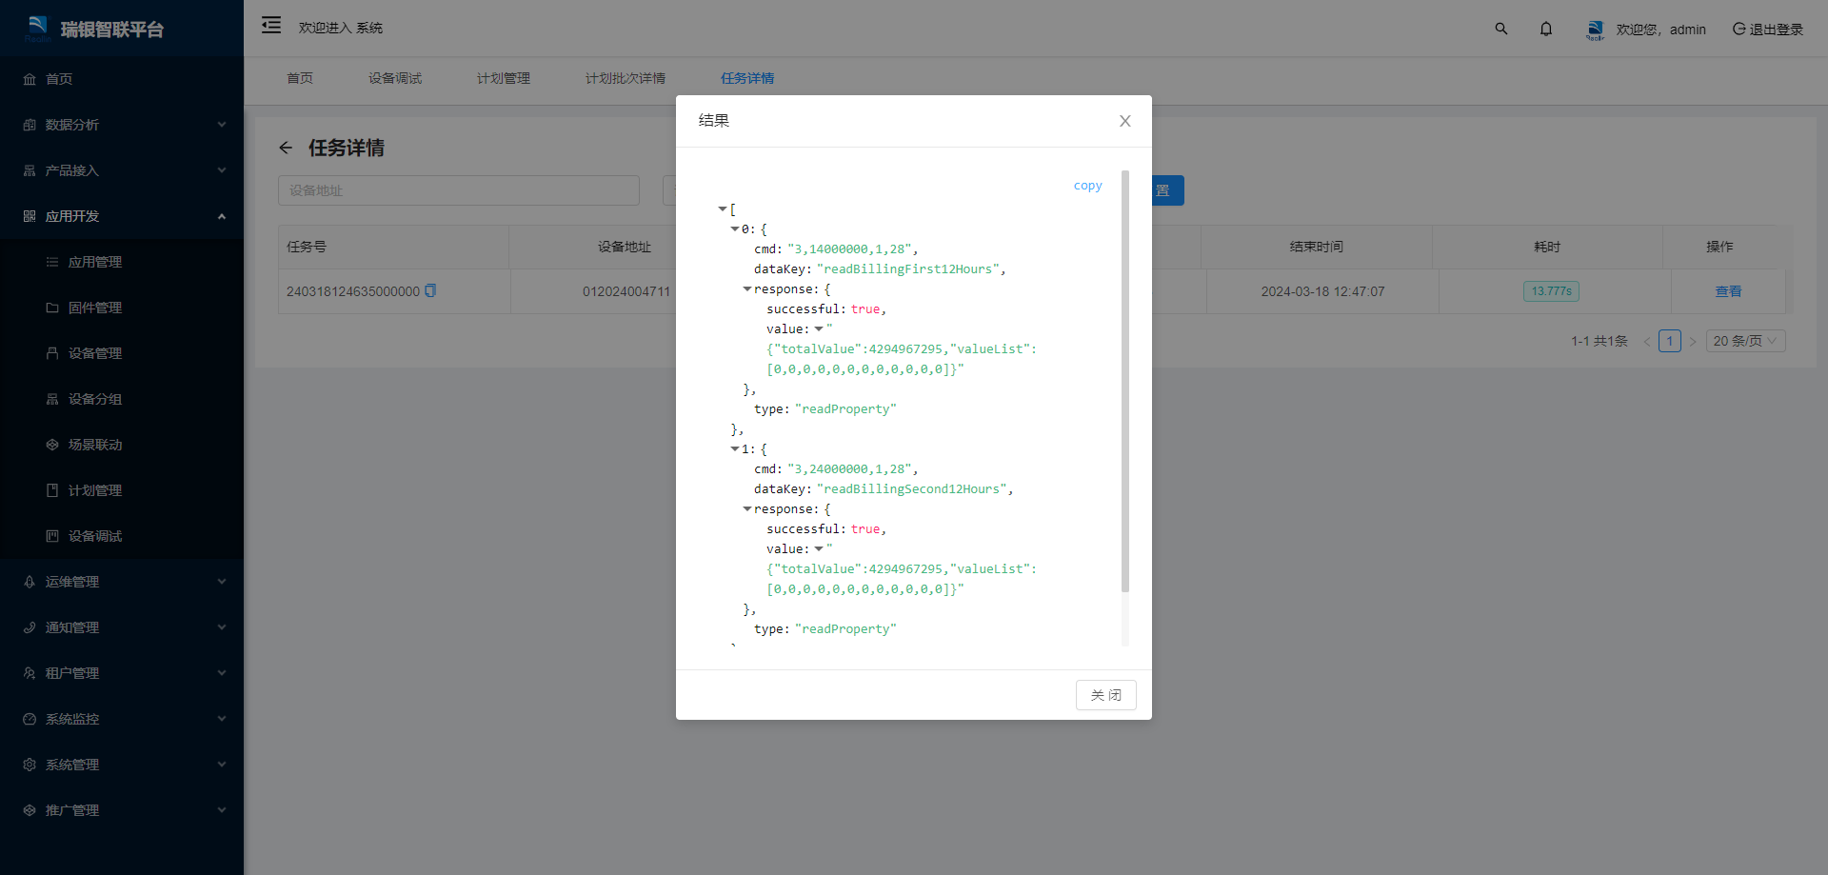
Task: Click the 瑞银智联平台 logo
Action: pos(95,29)
